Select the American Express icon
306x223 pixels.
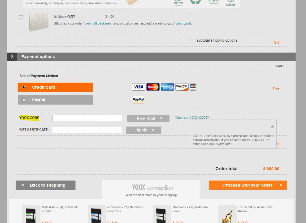click(167, 87)
